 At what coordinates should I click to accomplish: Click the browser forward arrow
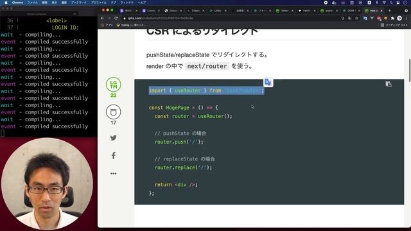coord(109,18)
